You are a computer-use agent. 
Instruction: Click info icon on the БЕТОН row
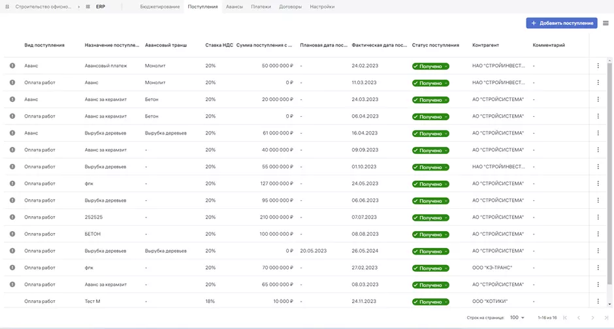(12, 234)
